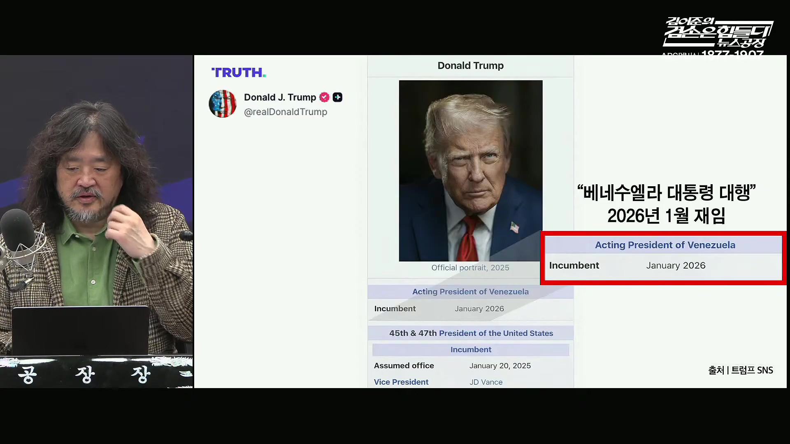Click the Truth Social logo
The width and height of the screenshot is (790, 444).
point(239,73)
